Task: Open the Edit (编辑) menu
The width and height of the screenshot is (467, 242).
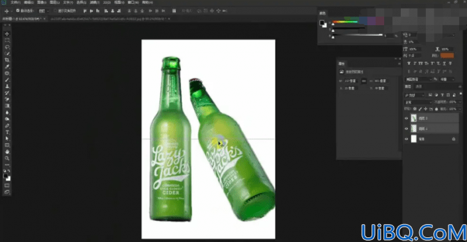Action: (x=28, y=3)
